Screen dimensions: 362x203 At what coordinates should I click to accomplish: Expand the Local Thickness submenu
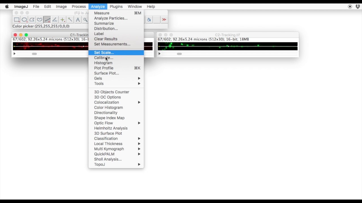[116, 144]
